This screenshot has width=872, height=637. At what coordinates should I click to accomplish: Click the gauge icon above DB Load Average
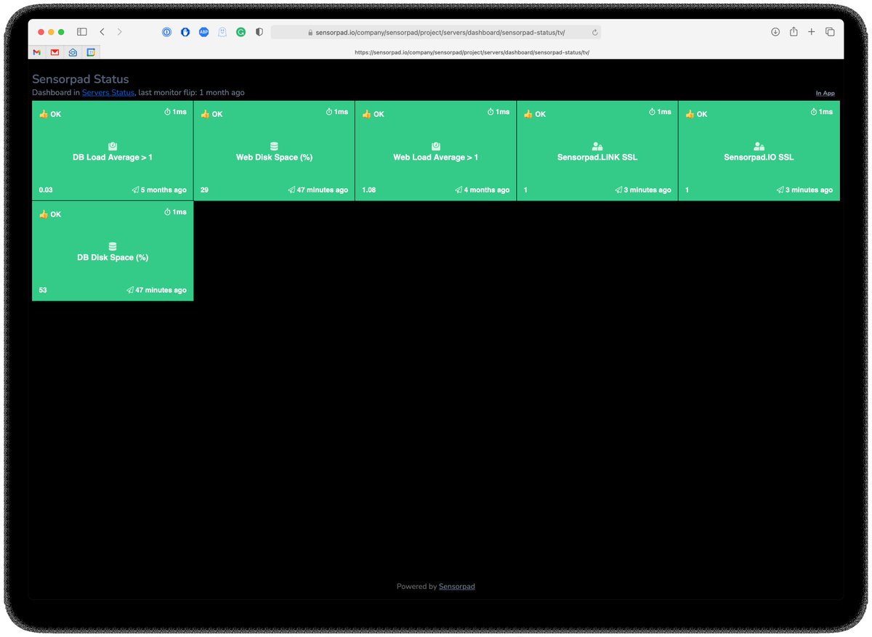pos(113,146)
